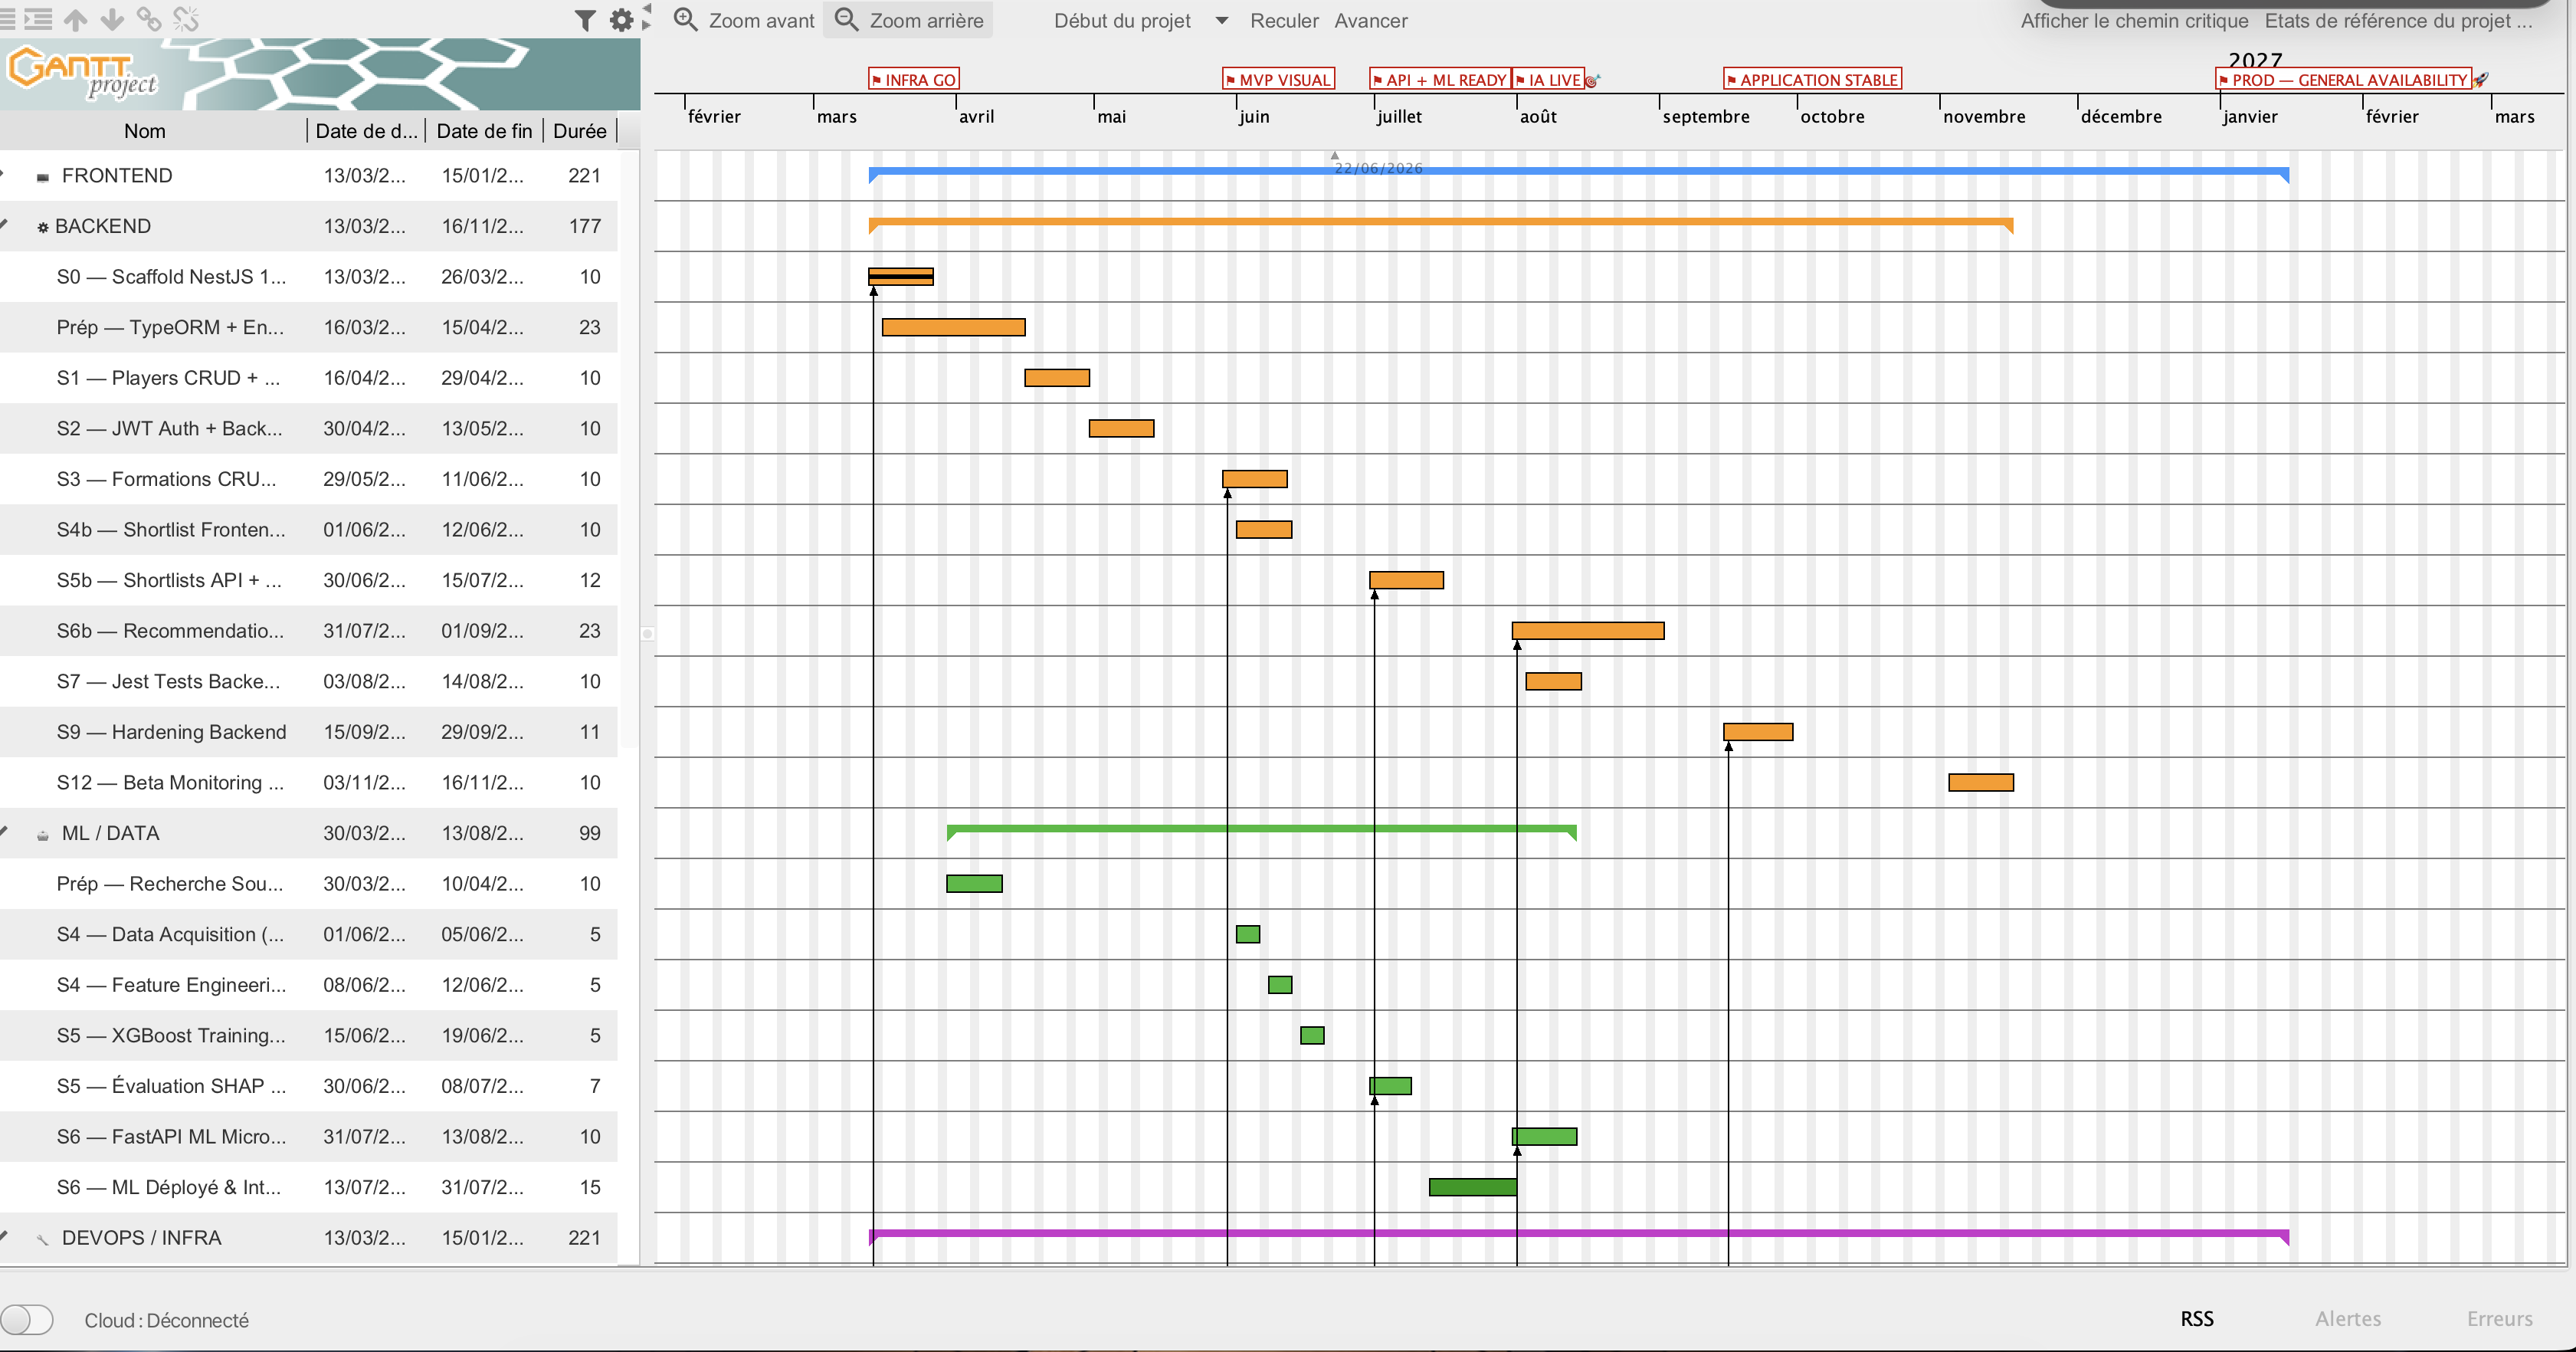
Task: Move task down with the down arrow
Action: (x=112, y=19)
